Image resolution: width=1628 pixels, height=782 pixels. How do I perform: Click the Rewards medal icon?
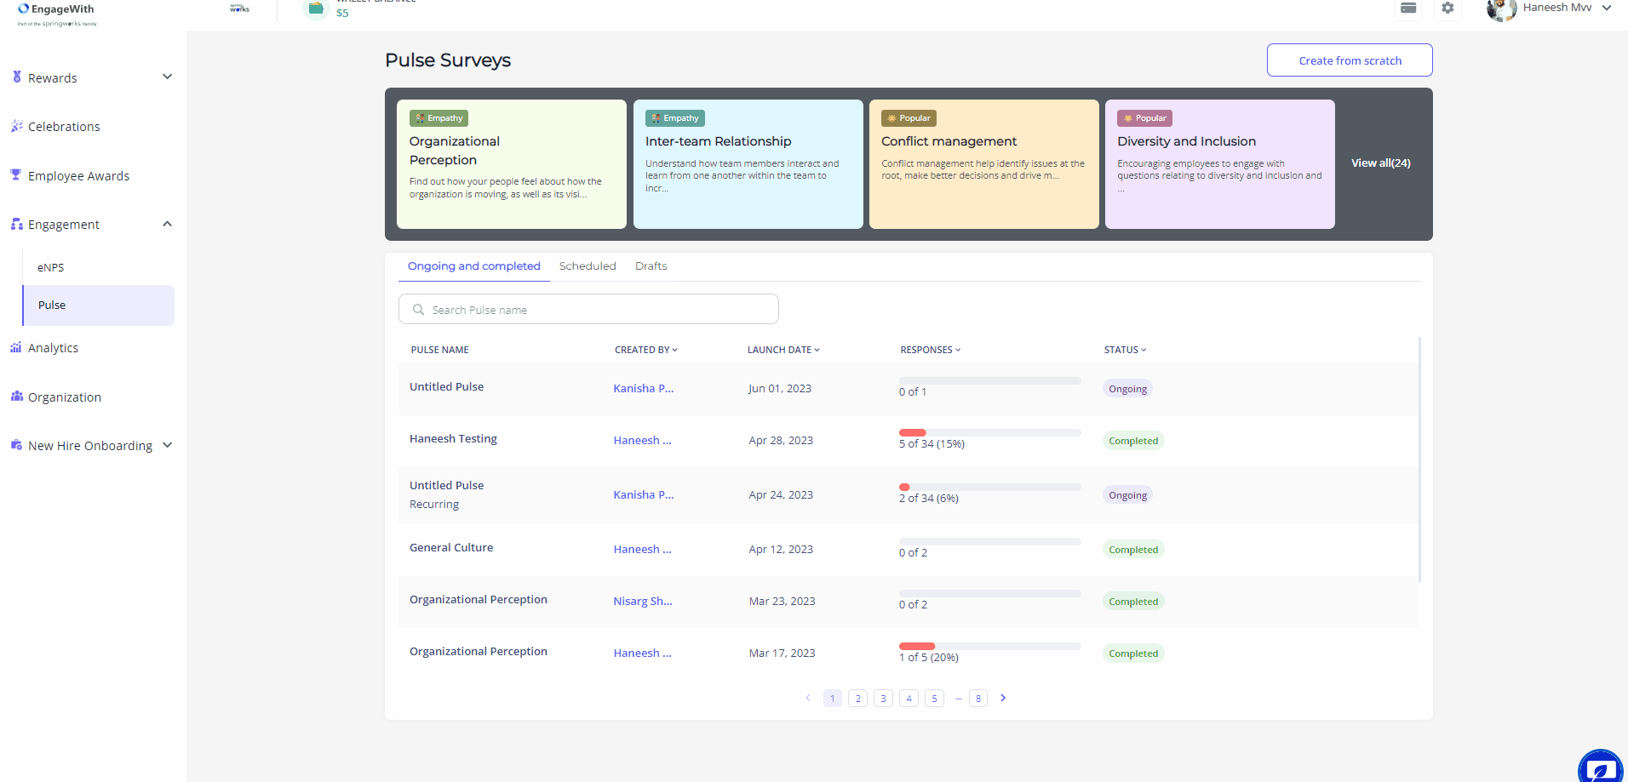tap(16, 77)
